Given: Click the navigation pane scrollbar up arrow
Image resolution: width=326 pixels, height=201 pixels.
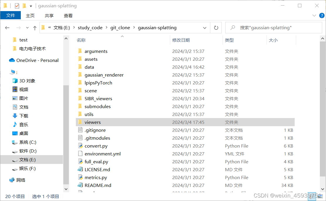Looking at the screenshot, I should [x=66, y=39].
